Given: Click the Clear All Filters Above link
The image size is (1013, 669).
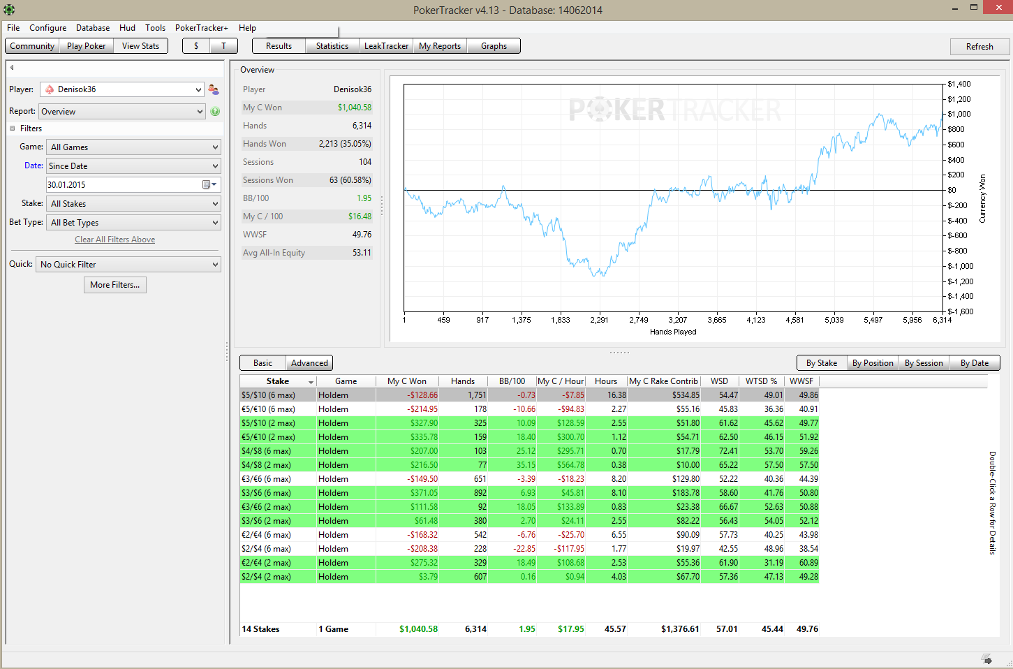Looking at the screenshot, I should tap(115, 240).
